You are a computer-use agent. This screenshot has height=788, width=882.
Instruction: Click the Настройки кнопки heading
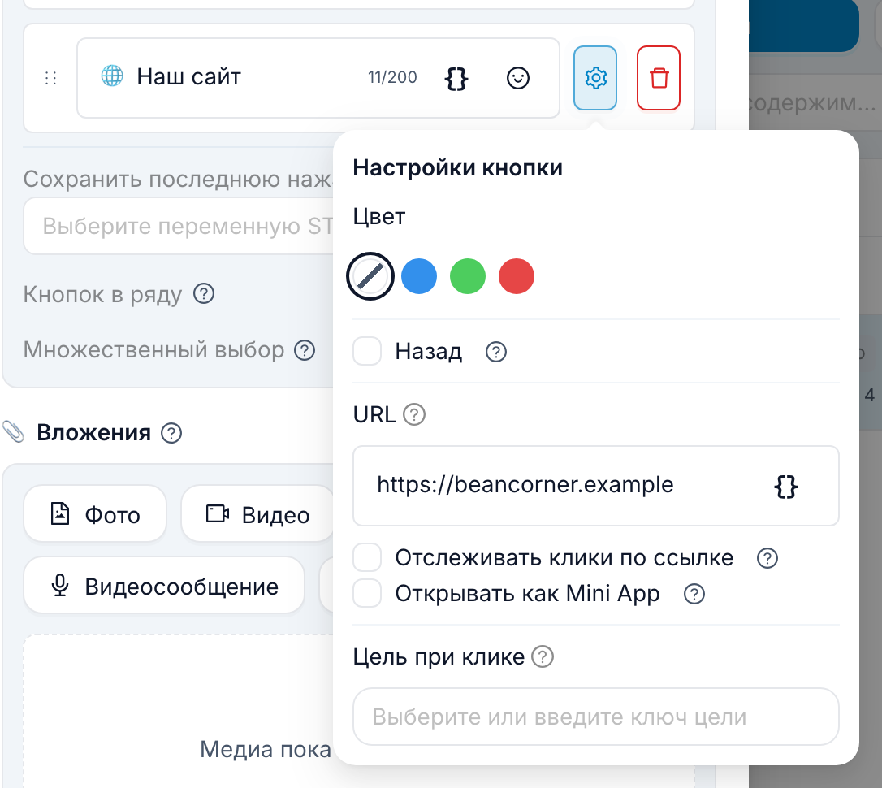tap(457, 167)
